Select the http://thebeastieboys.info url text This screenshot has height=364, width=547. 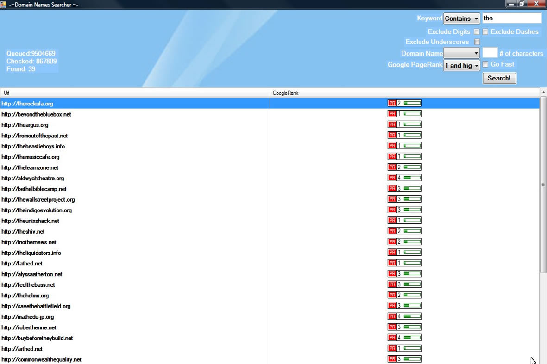pyautogui.click(x=33, y=146)
